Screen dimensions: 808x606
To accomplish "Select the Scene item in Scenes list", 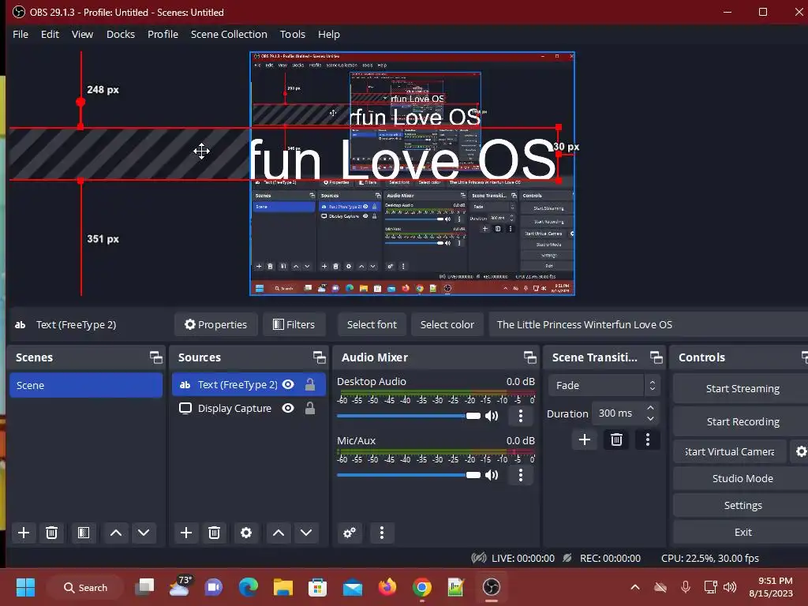I will (86, 385).
